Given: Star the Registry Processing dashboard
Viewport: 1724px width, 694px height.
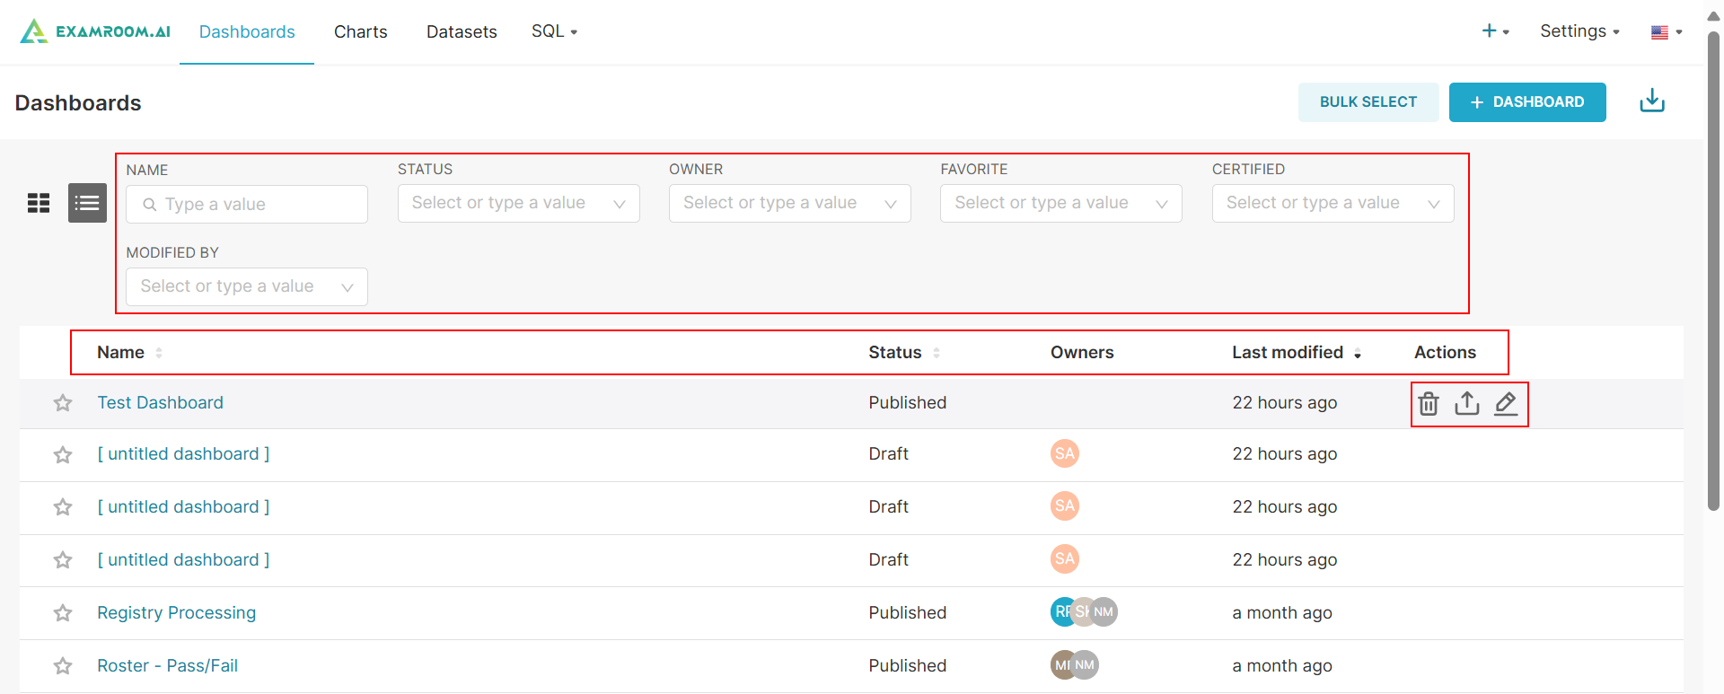Looking at the screenshot, I should pos(63,613).
